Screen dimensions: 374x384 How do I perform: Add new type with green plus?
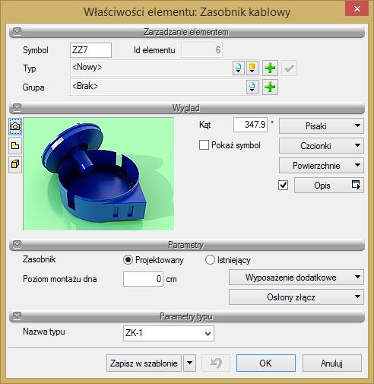pos(270,68)
